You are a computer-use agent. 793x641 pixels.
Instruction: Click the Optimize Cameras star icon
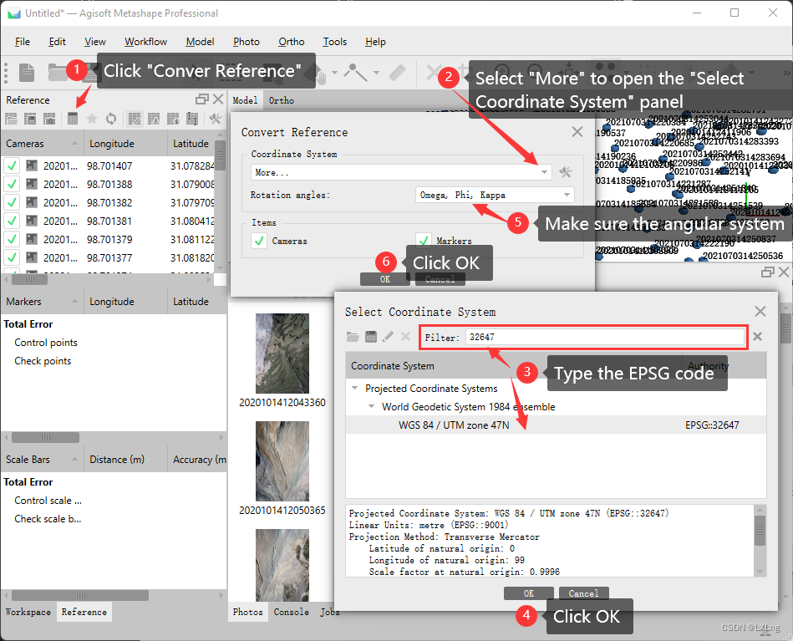[92, 119]
